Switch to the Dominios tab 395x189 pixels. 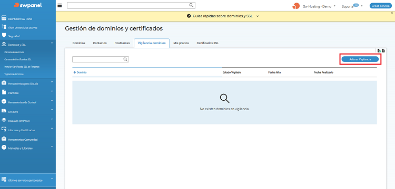pyautogui.click(x=79, y=43)
